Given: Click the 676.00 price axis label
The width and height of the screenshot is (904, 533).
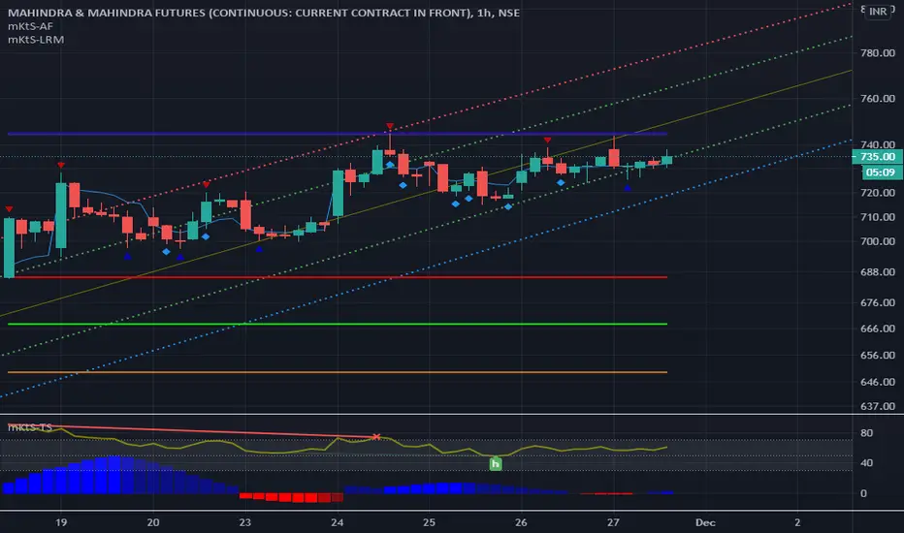Looking at the screenshot, I should [x=878, y=302].
